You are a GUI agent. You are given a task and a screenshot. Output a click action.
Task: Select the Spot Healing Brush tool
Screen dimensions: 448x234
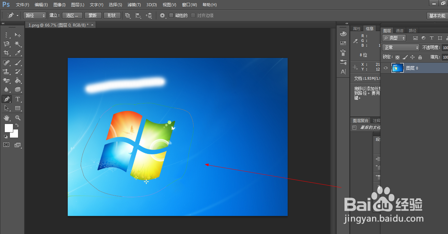(6, 62)
